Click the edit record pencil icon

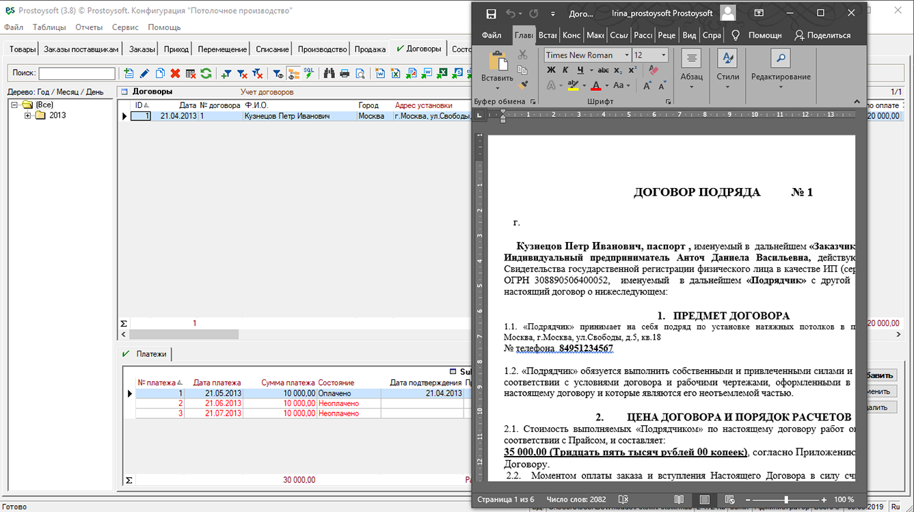pos(144,73)
